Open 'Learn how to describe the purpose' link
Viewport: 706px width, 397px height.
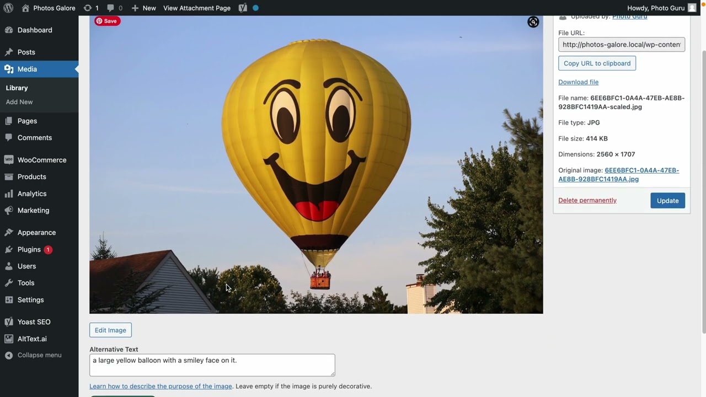(x=161, y=386)
